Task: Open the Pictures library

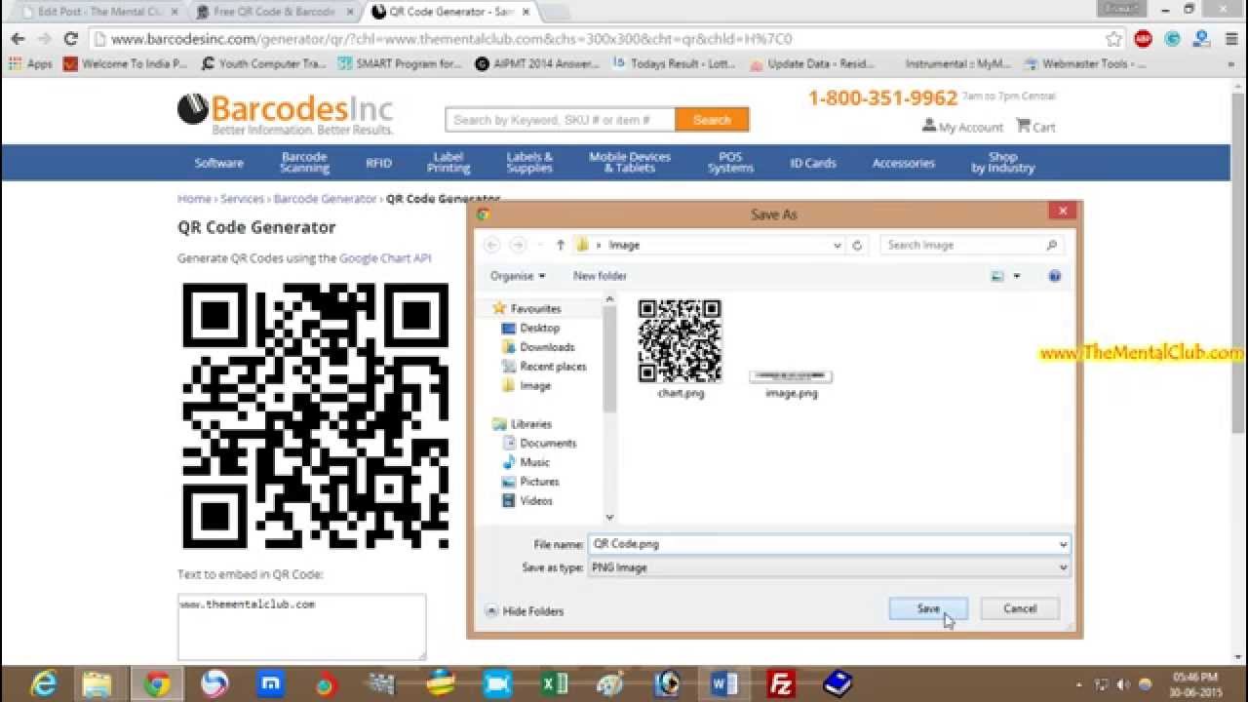Action: [x=539, y=482]
